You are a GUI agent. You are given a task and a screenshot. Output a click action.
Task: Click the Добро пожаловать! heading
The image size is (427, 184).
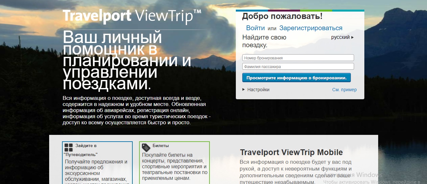282,16
